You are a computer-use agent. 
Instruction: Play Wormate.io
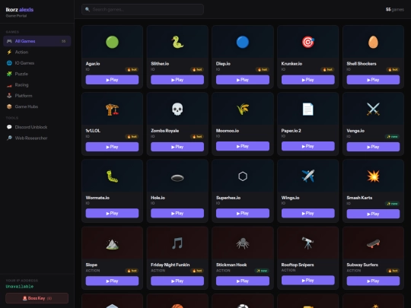(112, 213)
